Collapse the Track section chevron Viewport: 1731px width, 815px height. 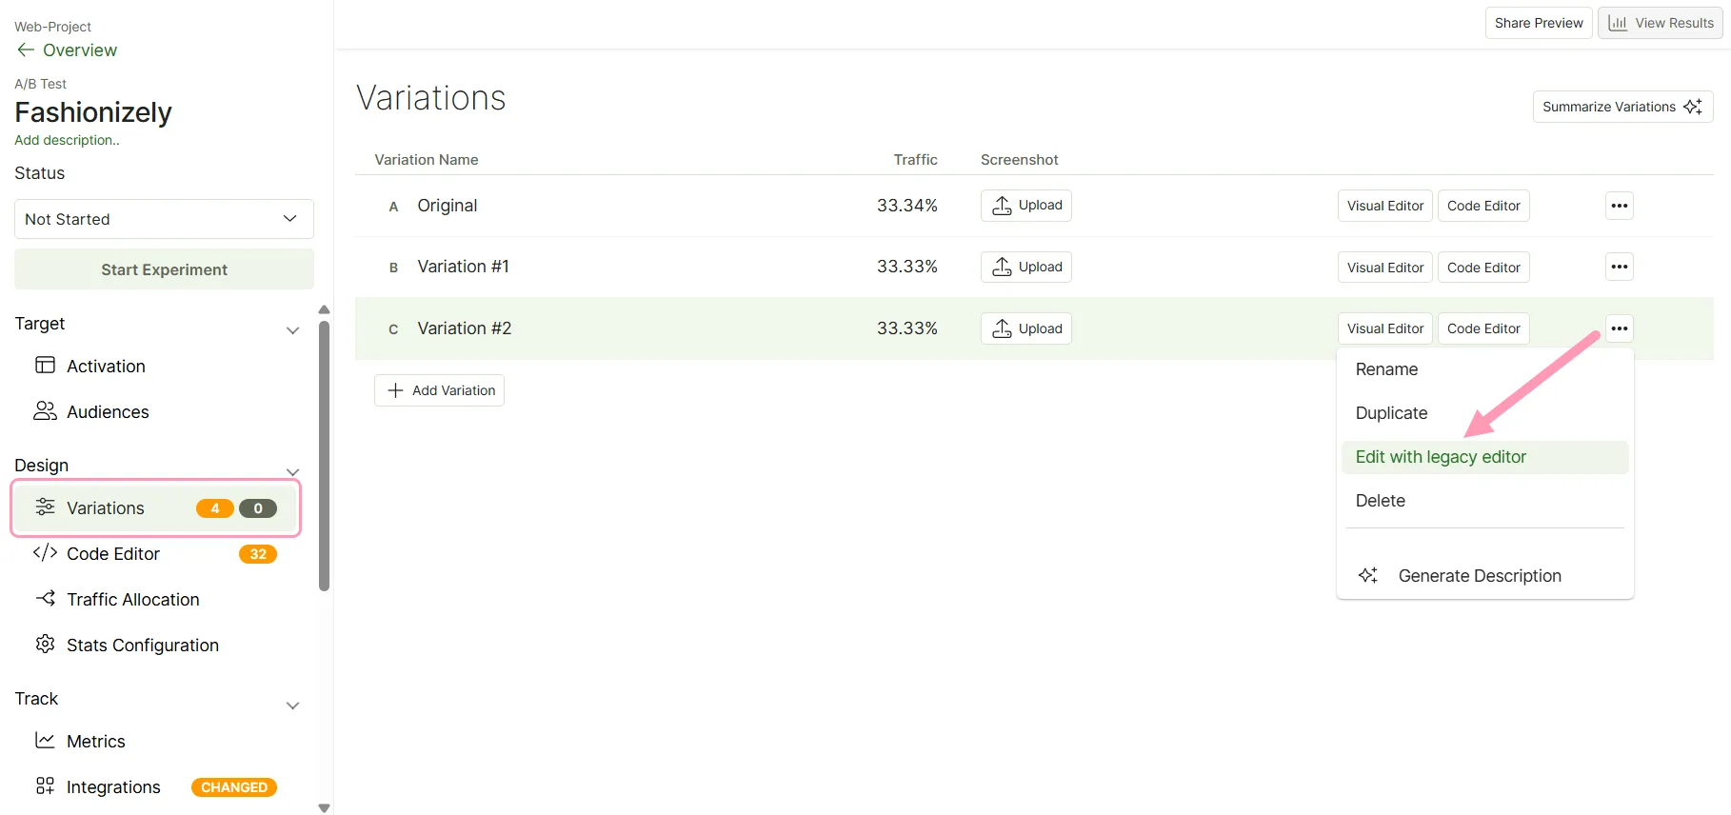pyautogui.click(x=293, y=706)
